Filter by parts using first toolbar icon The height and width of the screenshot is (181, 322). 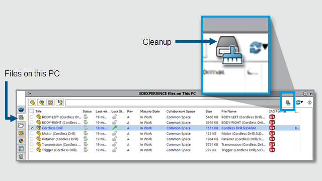(x=32, y=103)
